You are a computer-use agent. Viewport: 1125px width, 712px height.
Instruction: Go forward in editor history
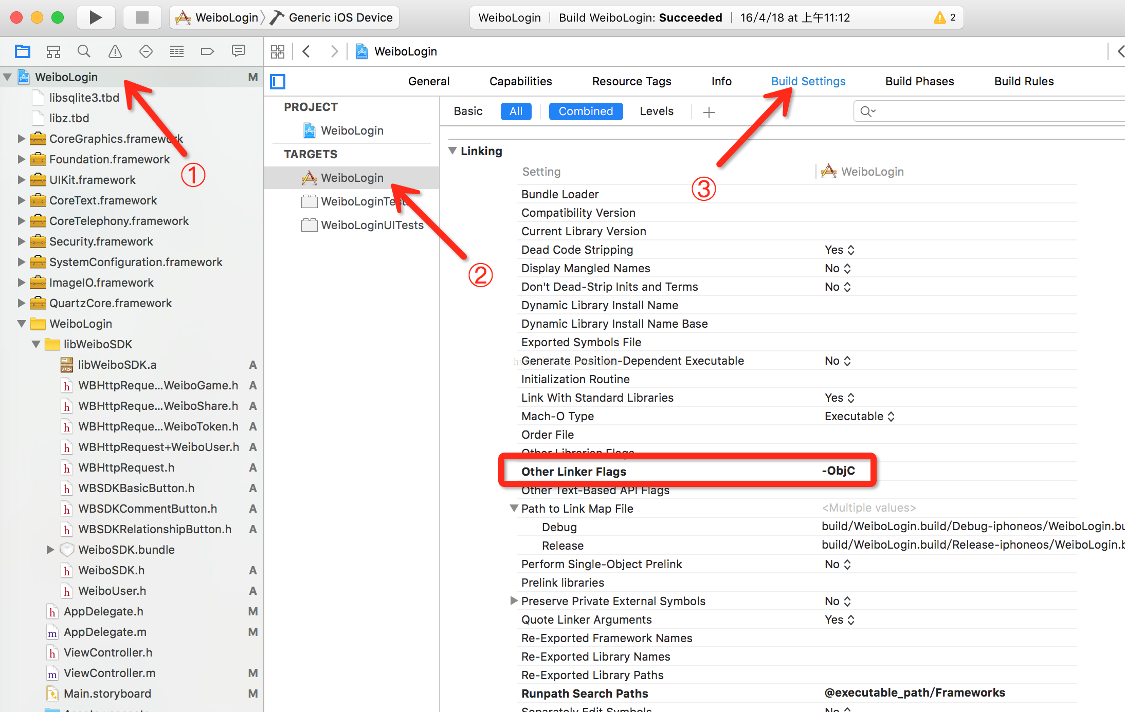click(x=334, y=51)
